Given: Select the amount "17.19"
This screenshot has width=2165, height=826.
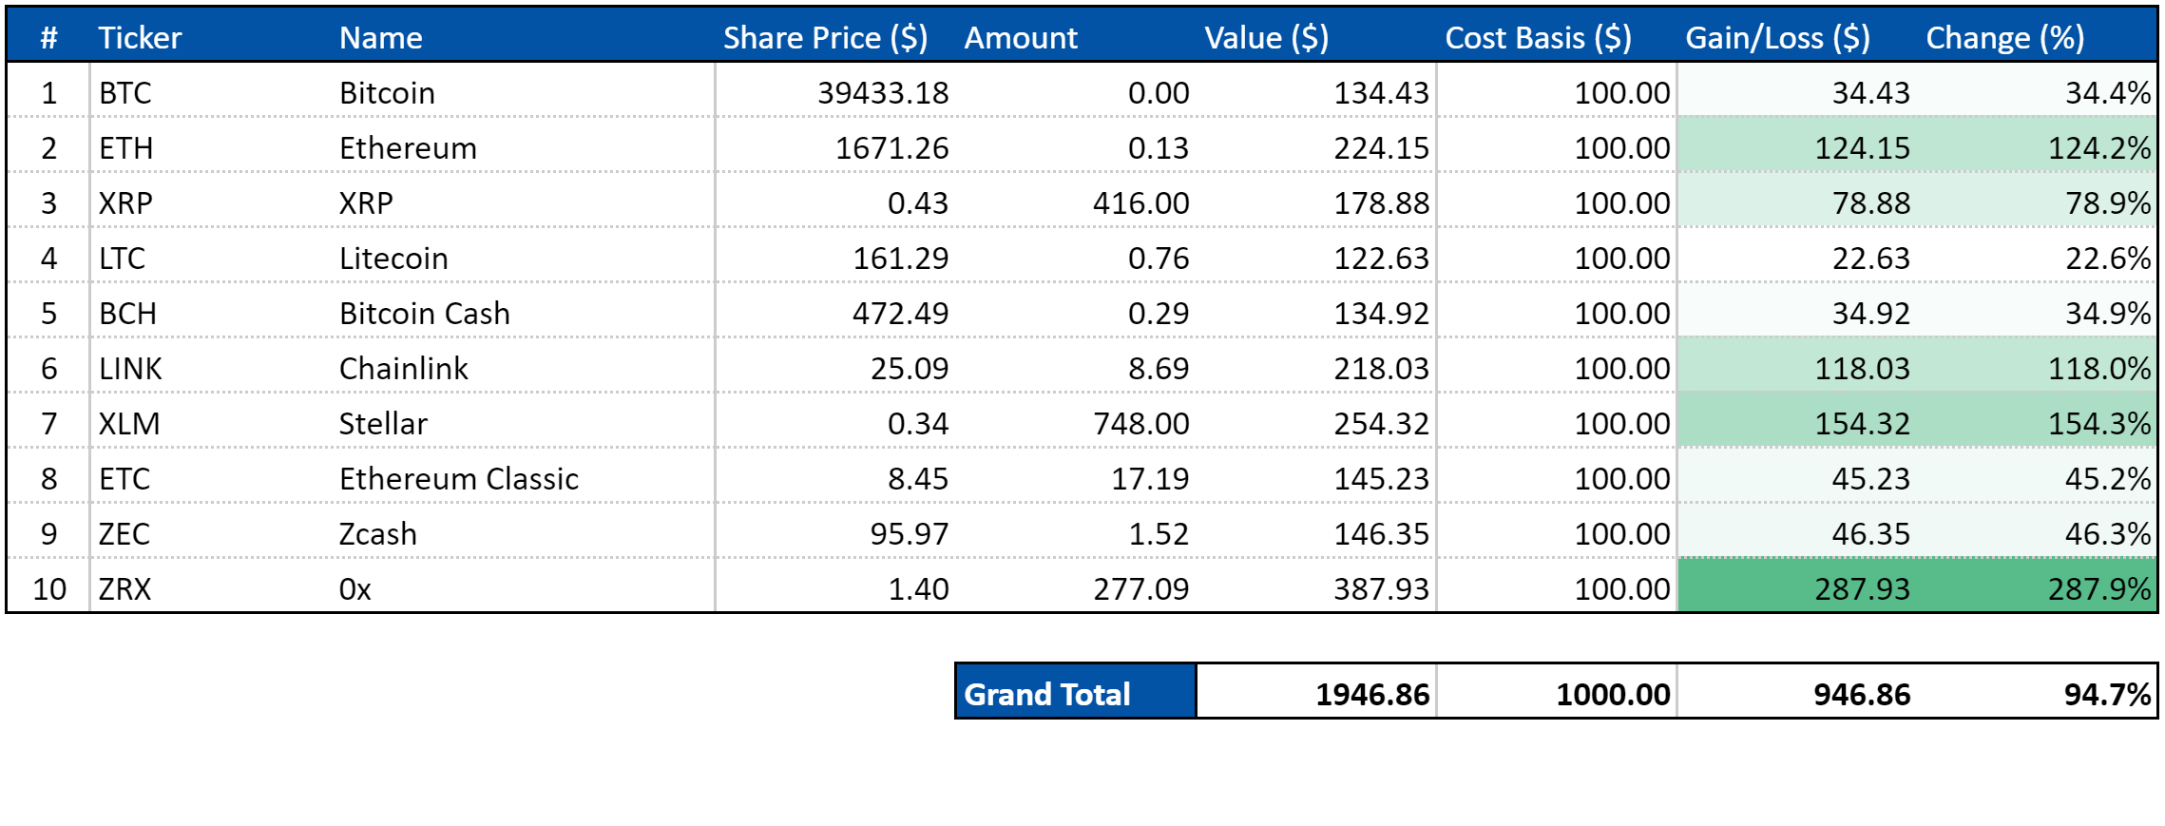Looking at the screenshot, I should [x=1150, y=479].
